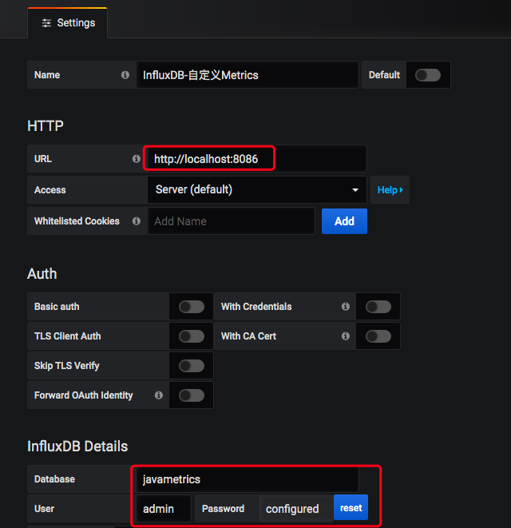Click the With Credentials info icon
The width and height of the screenshot is (511, 528).
345,307
